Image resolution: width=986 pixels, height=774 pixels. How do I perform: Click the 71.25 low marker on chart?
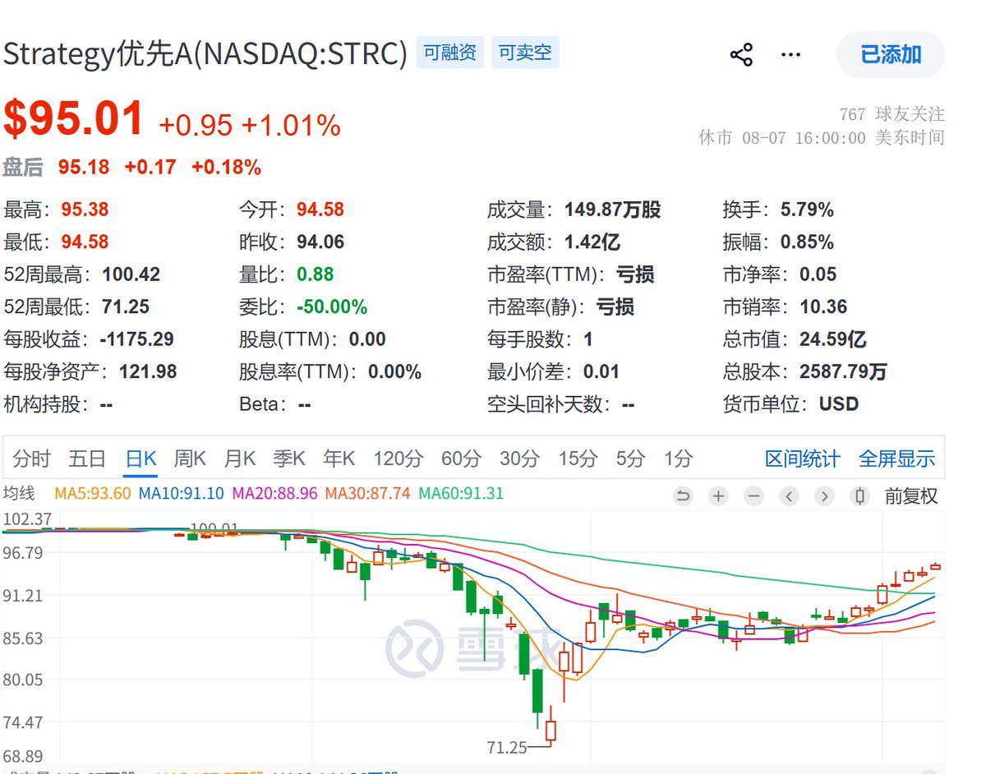506,747
